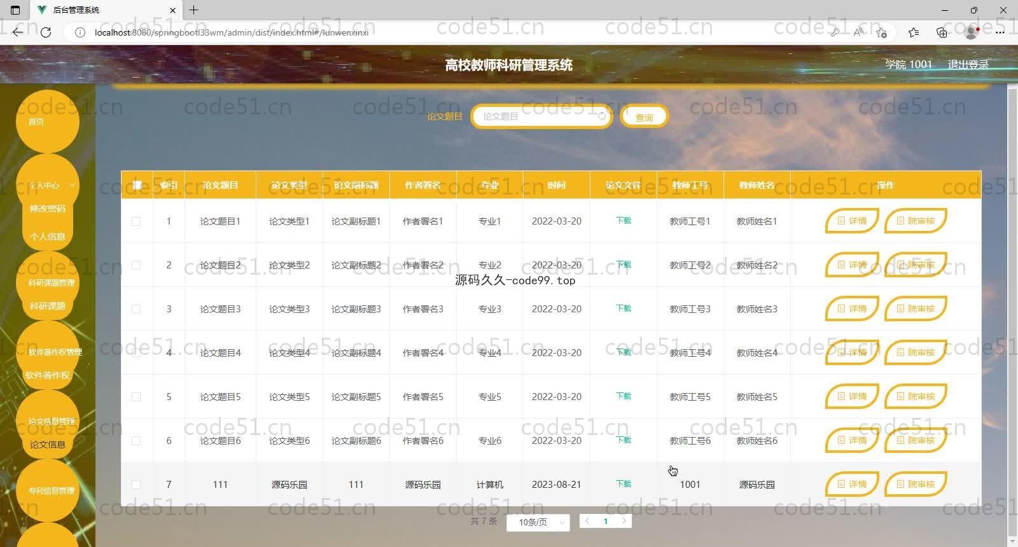The image size is (1018, 547).
Task: Click the 共 7 条 total count
Action: 484,521
